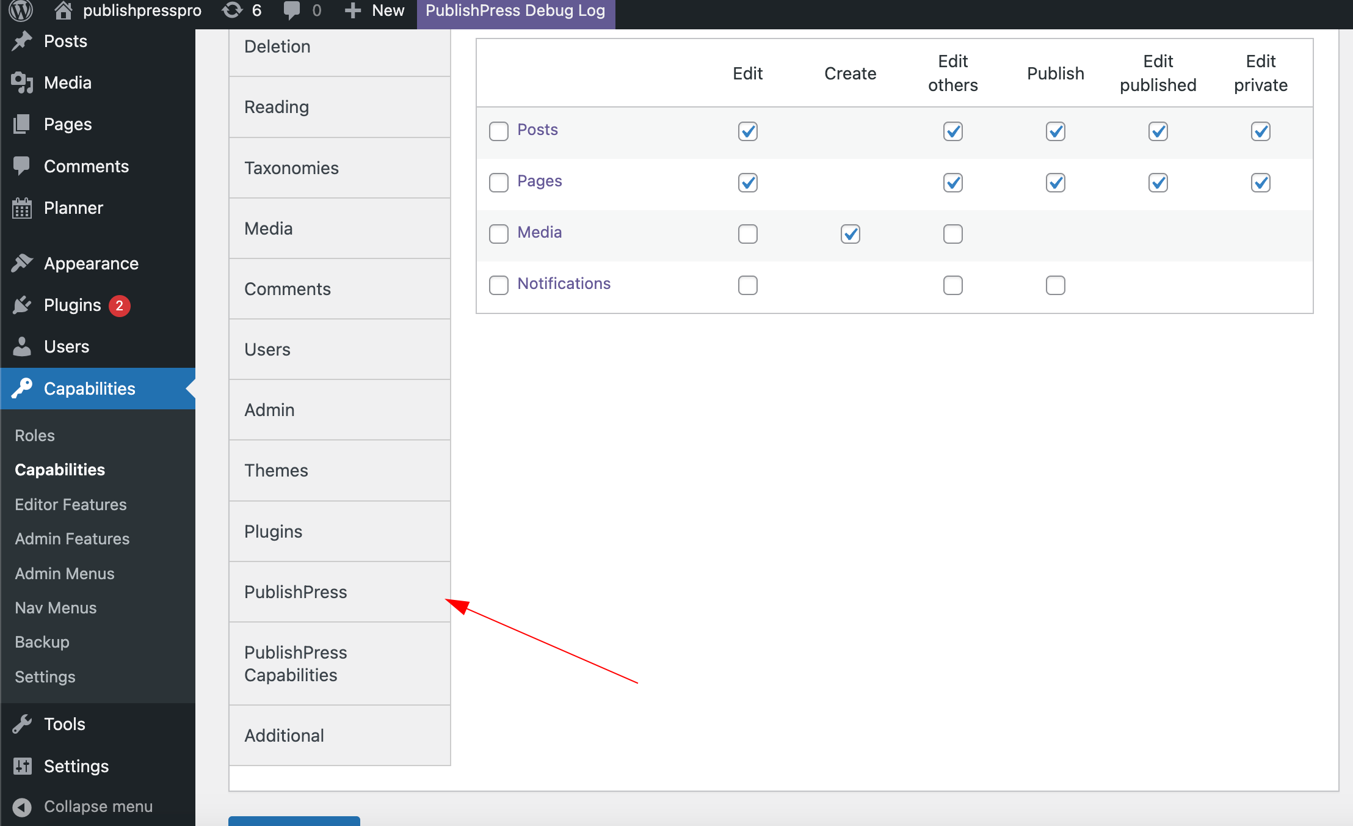The width and height of the screenshot is (1353, 826).
Task: Select the Capabilities key icon
Action: click(x=23, y=389)
